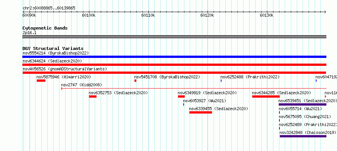Select red nsv6344285 feature bar

(266, 97)
